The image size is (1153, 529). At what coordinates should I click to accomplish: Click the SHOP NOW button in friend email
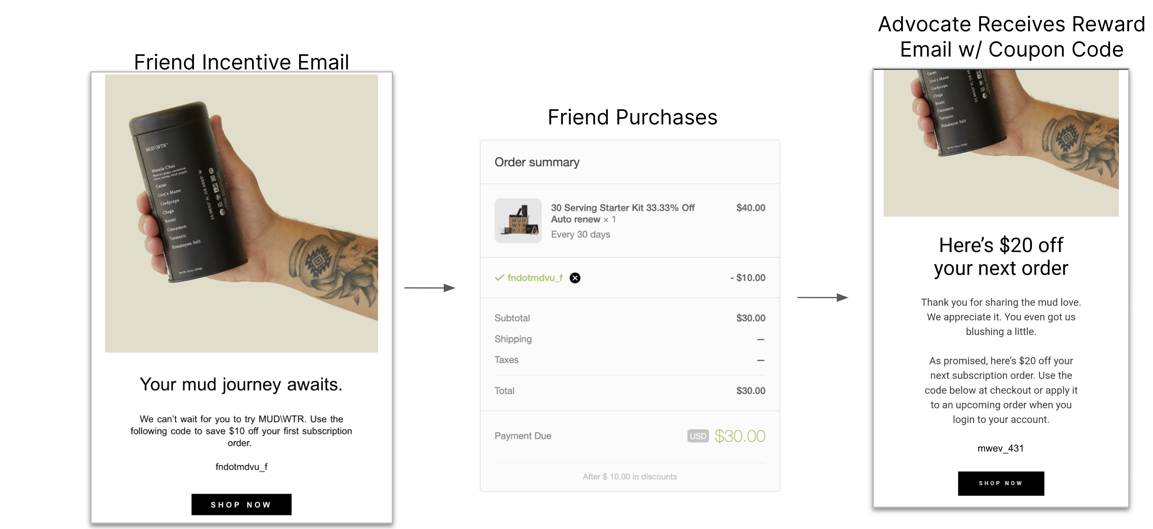pyautogui.click(x=241, y=505)
